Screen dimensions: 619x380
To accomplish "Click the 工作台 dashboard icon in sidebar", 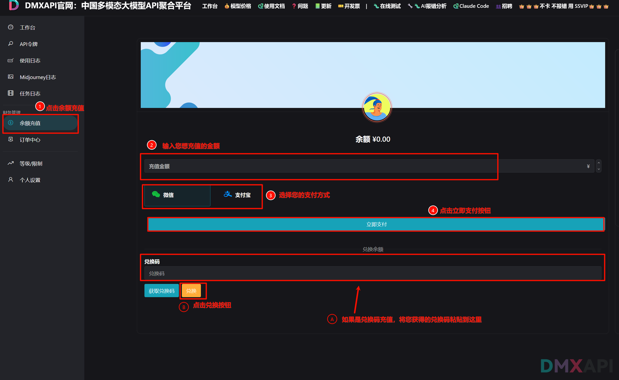I will pos(10,27).
